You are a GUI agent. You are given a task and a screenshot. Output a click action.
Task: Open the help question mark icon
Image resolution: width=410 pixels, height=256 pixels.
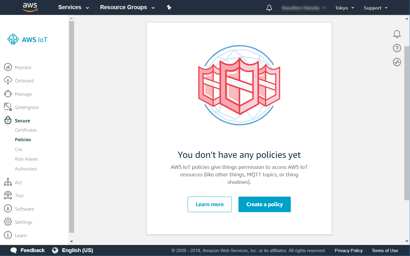tap(397, 48)
